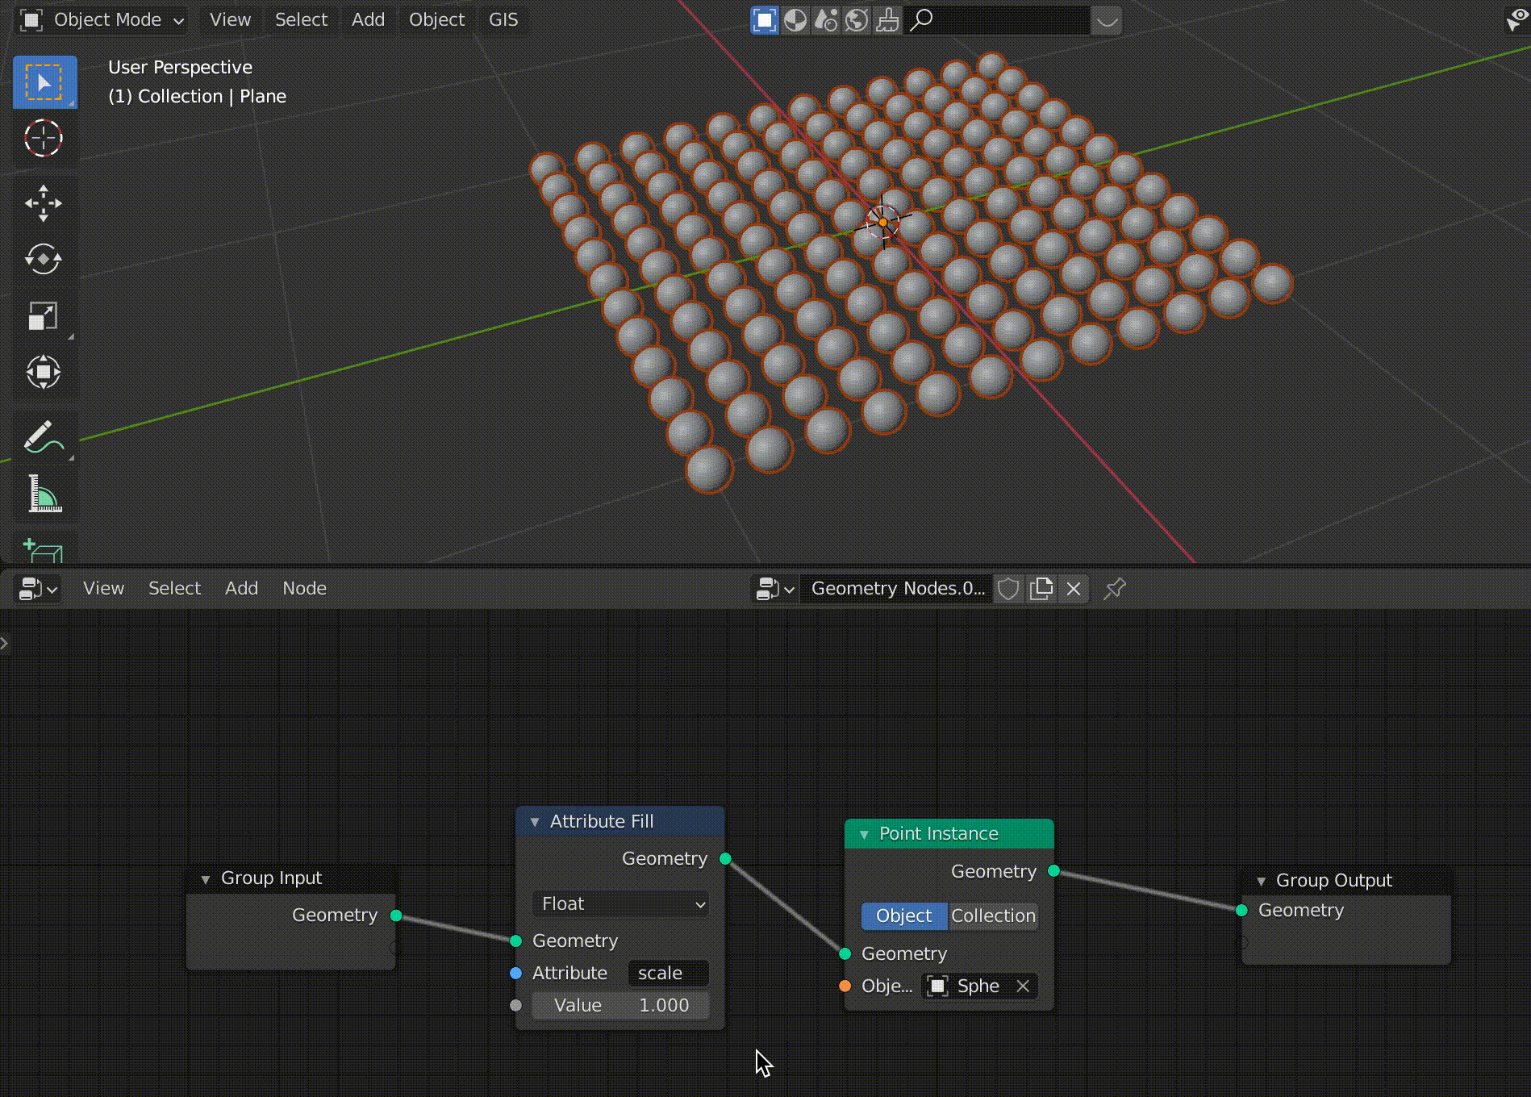Open the Object menu
Image resolution: width=1531 pixels, height=1097 pixels.
pos(436,20)
